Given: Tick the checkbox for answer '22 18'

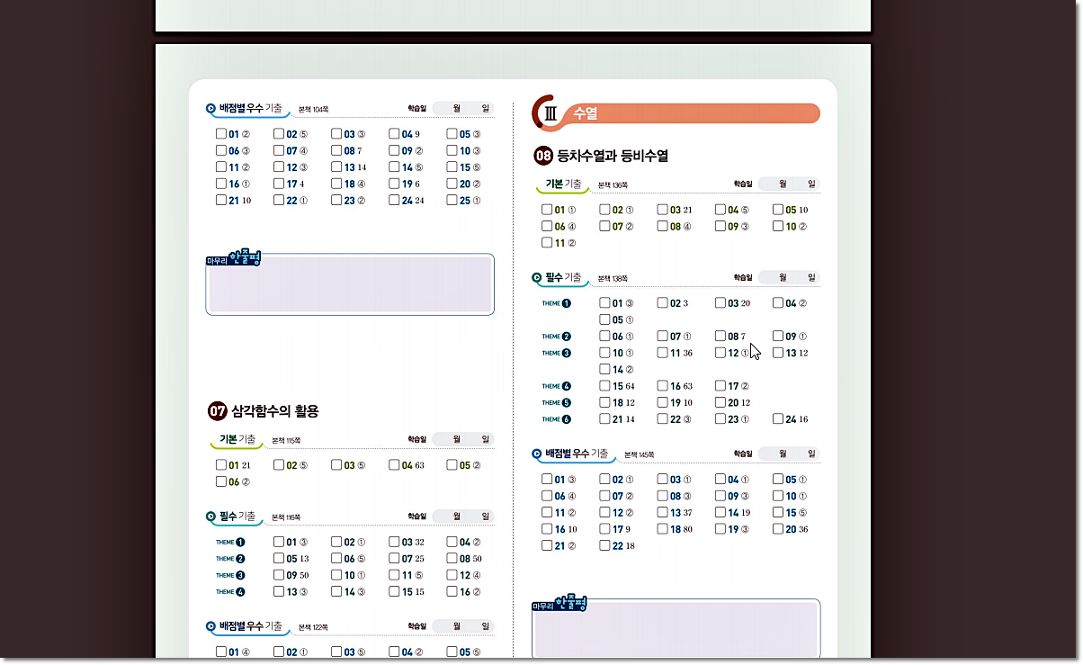Looking at the screenshot, I should [x=605, y=546].
